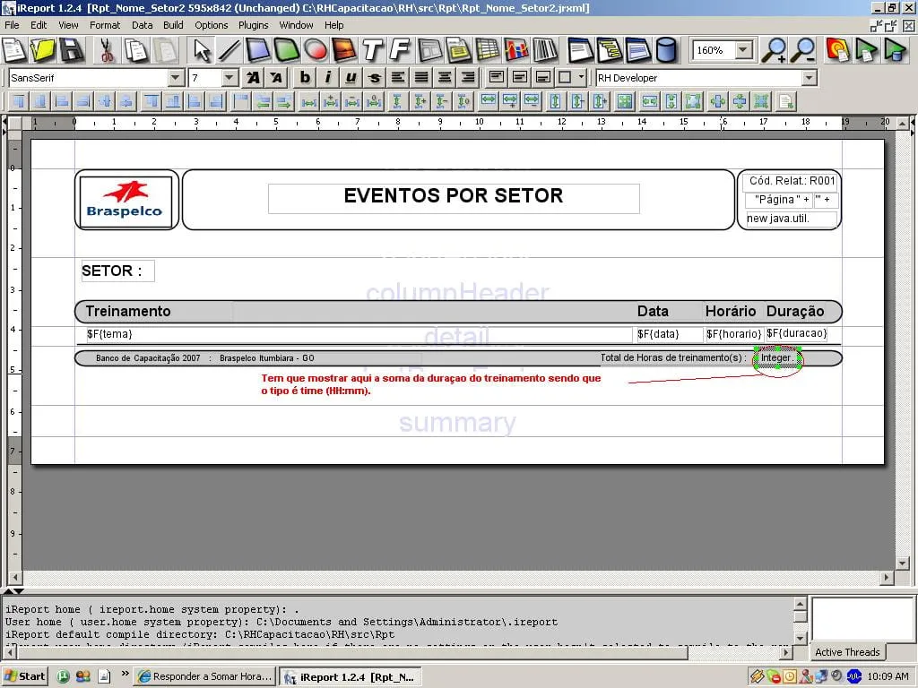This screenshot has width=918, height=688.
Task: Open the database connections cylinder icon
Action: [x=666, y=50]
